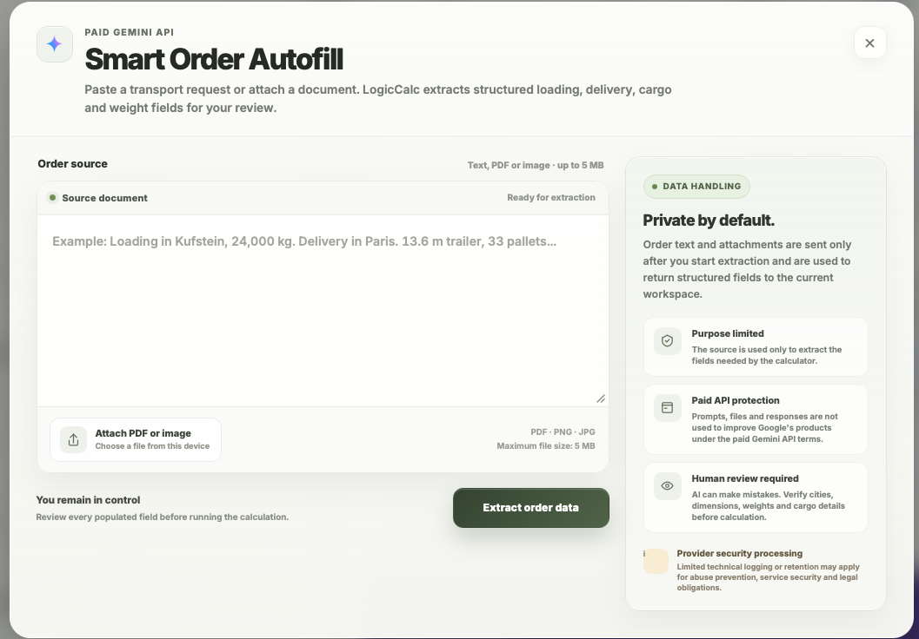This screenshot has height=639, width=919.
Task: Close the Smart Order Autofill dialog
Action: [x=869, y=43]
